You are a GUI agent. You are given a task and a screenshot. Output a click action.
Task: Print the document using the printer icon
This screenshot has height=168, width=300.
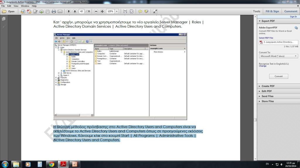pyautogui.click(x=54, y=11)
